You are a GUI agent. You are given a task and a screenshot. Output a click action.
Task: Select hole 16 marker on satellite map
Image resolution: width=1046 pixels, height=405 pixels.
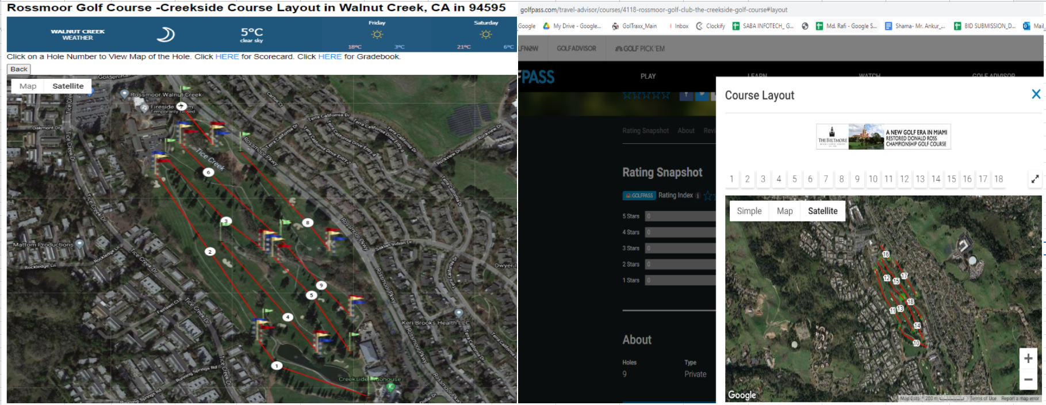pos(886,254)
